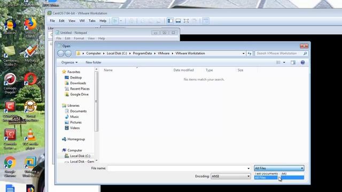Launch the VMware Workstation desktop shortcut
This screenshot has height=192, width=342.
click(30, 167)
